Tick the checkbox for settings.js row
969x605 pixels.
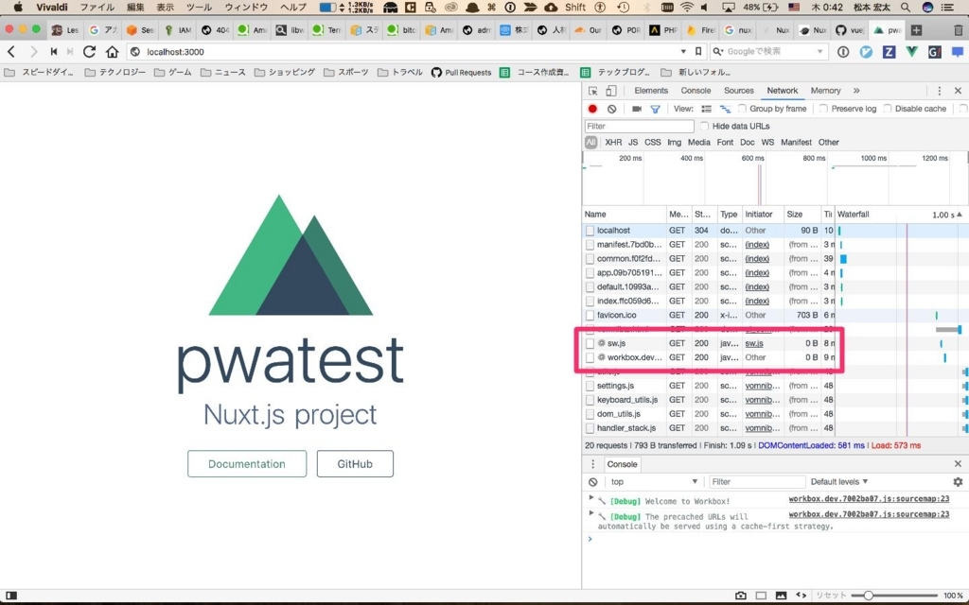coord(590,386)
